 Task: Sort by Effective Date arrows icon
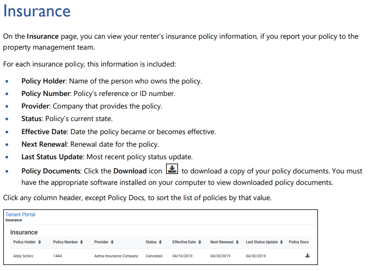click(200, 242)
